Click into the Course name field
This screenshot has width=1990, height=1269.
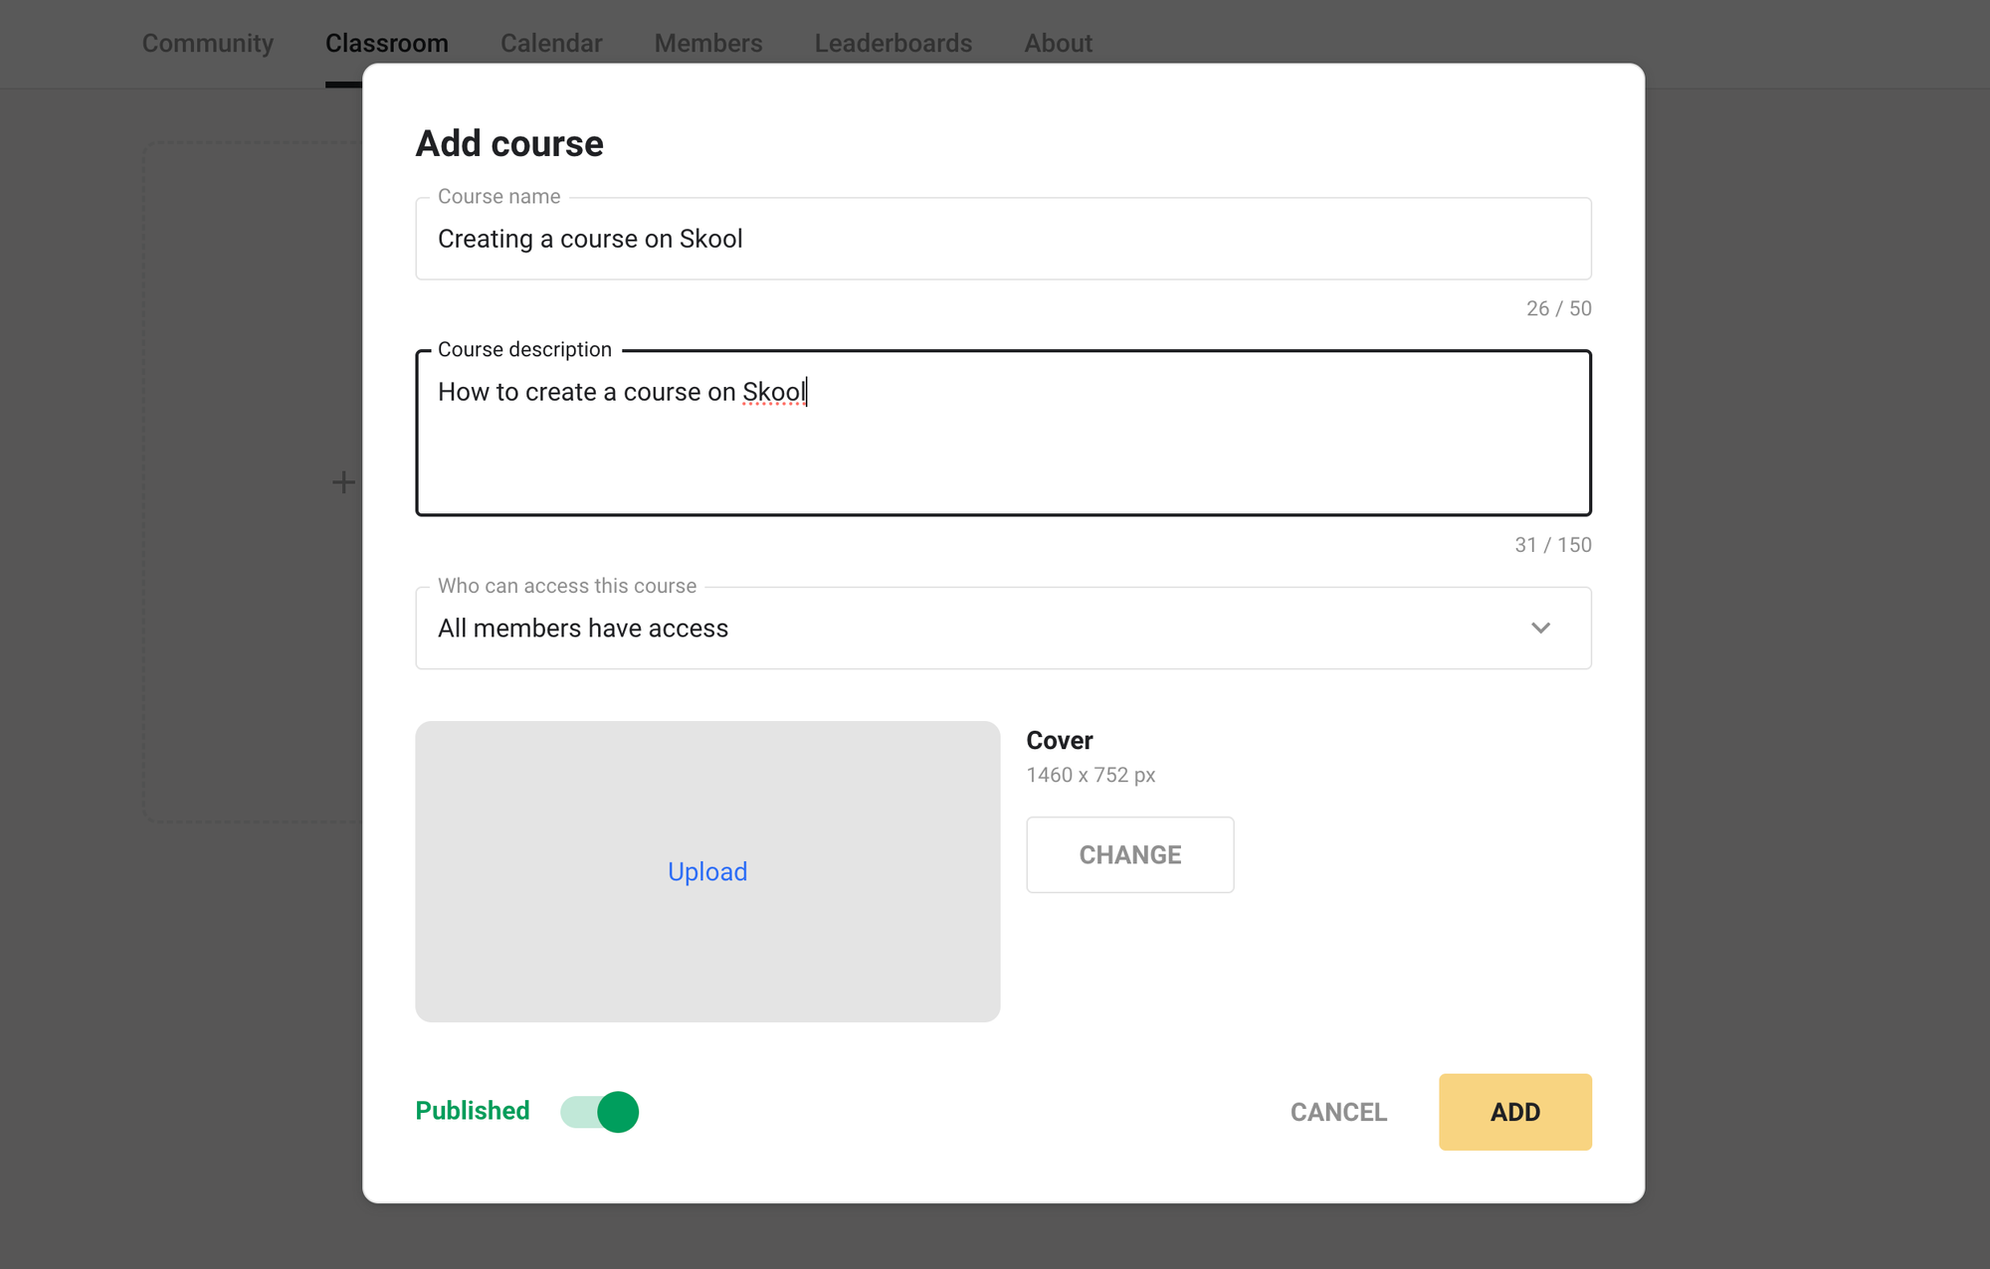coord(1003,239)
